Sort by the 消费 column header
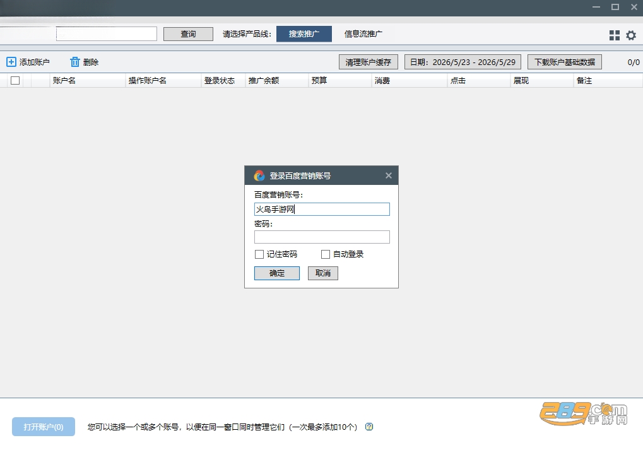This screenshot has height=450, width=643. click(x=409, y=80)
